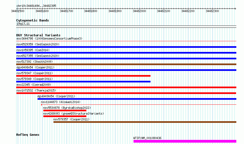The image size is (244, 144).
Task: Click ruler position 34482200
Action: (188, 11)
